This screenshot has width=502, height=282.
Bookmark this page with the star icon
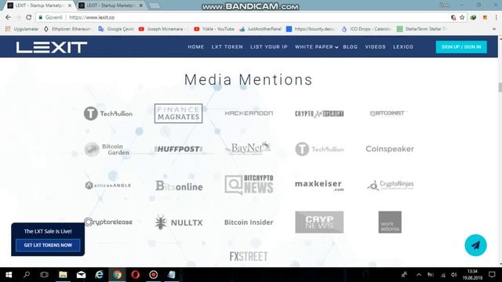(462, 17)
